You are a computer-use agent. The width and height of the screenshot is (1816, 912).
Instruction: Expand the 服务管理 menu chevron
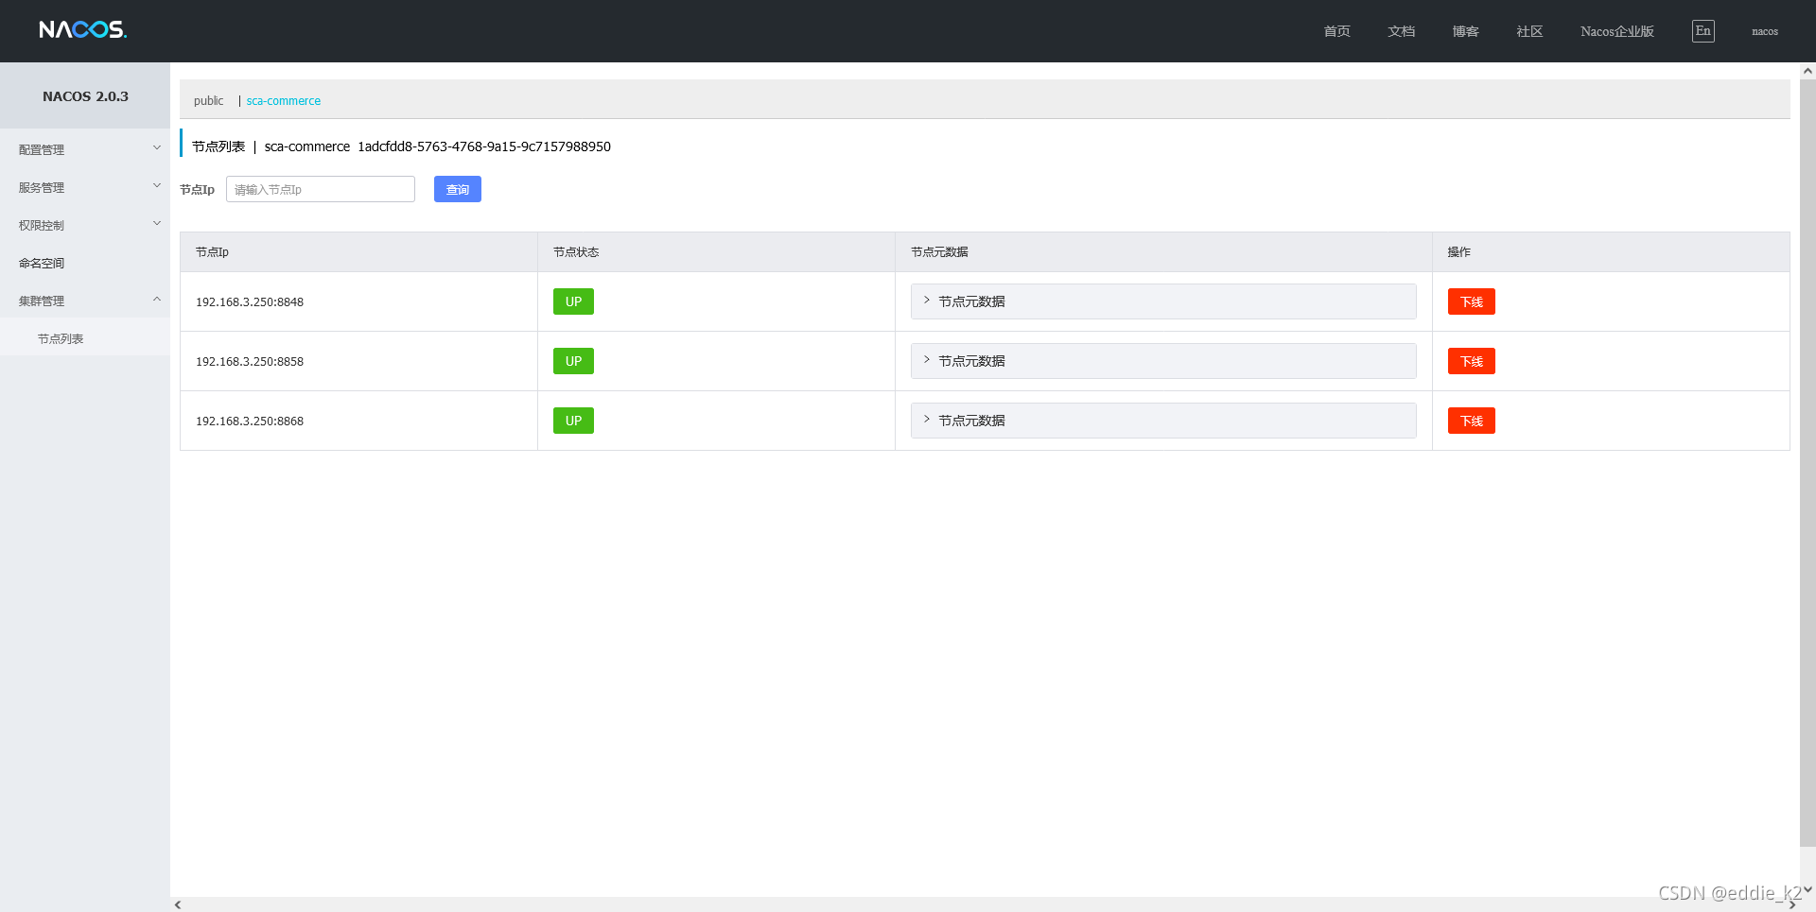coord(157,186)
